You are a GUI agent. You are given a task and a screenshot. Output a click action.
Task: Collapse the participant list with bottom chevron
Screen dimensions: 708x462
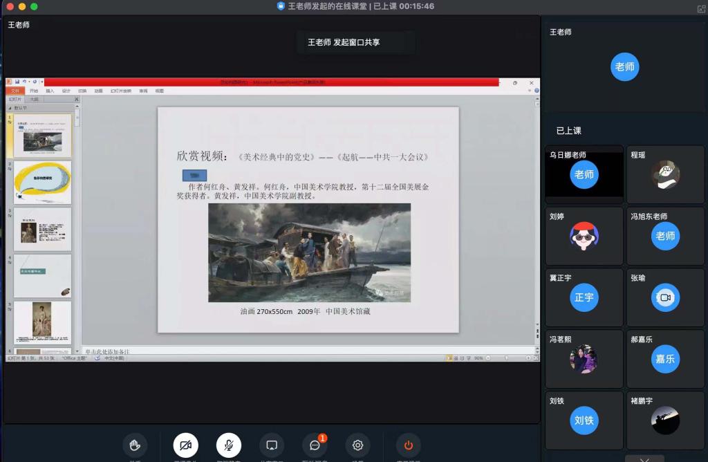[644, 459]
